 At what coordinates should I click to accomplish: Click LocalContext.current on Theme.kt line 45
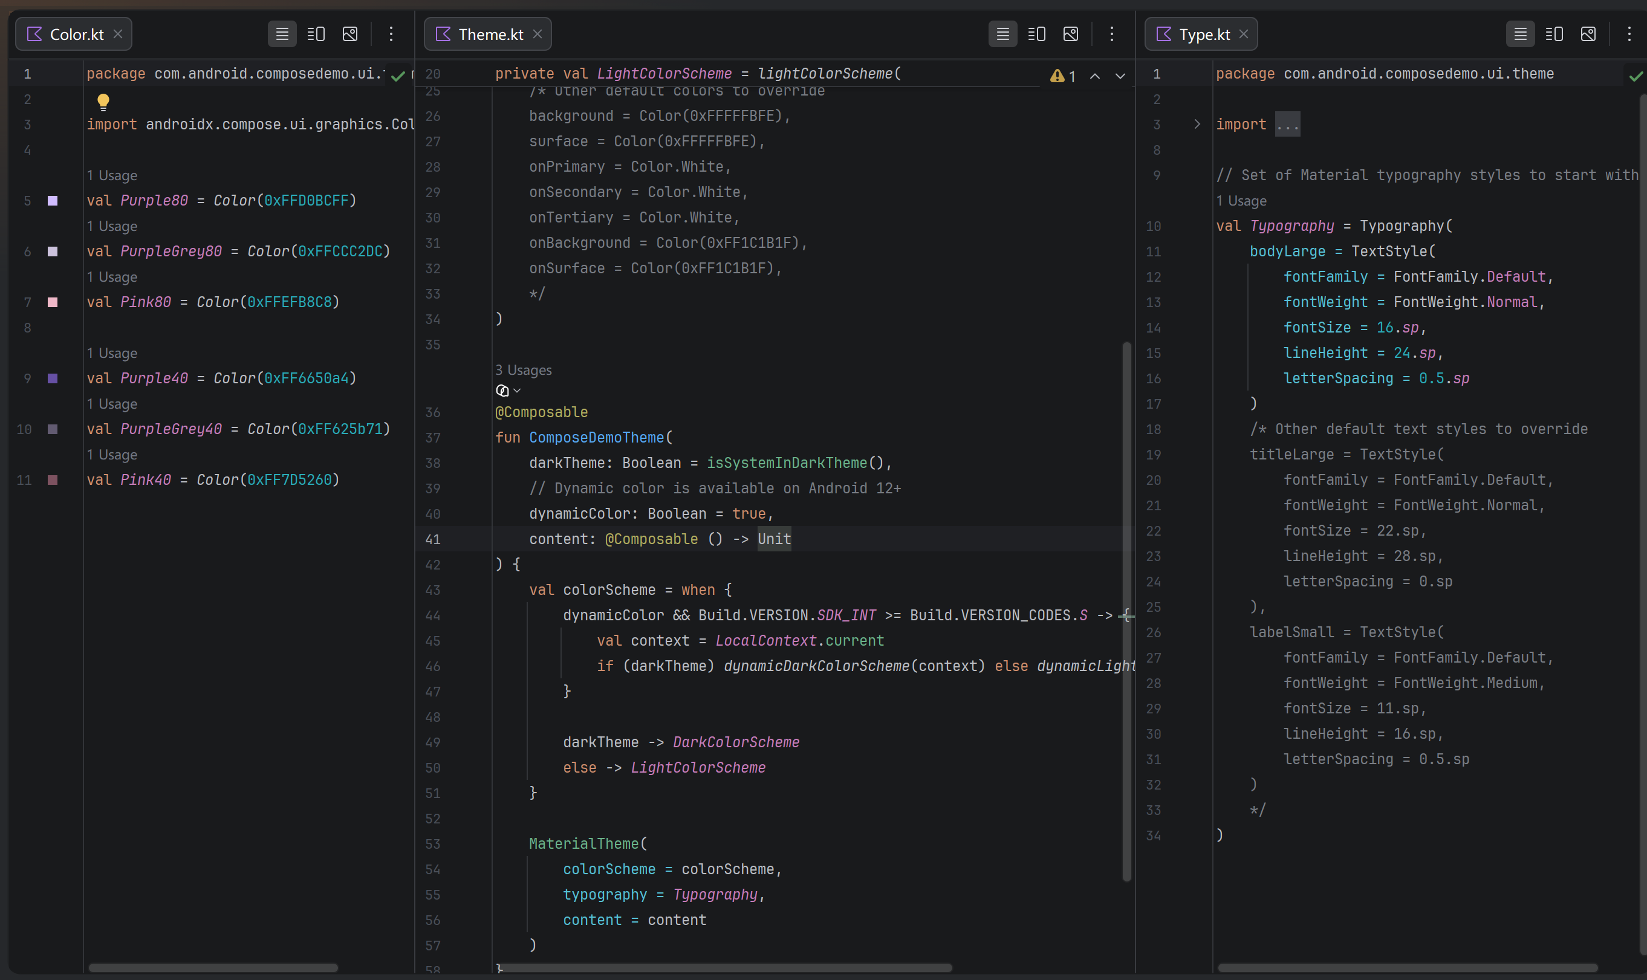tap(799, 641)
